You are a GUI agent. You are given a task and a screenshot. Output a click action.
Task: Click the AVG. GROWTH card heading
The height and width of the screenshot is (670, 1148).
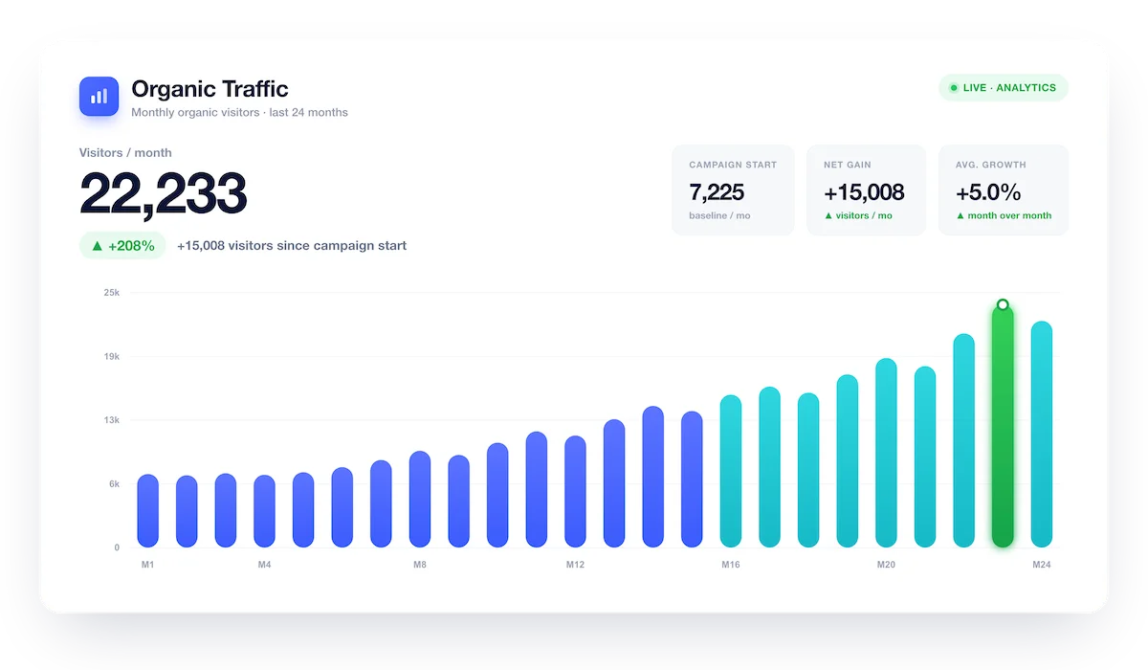990,165
